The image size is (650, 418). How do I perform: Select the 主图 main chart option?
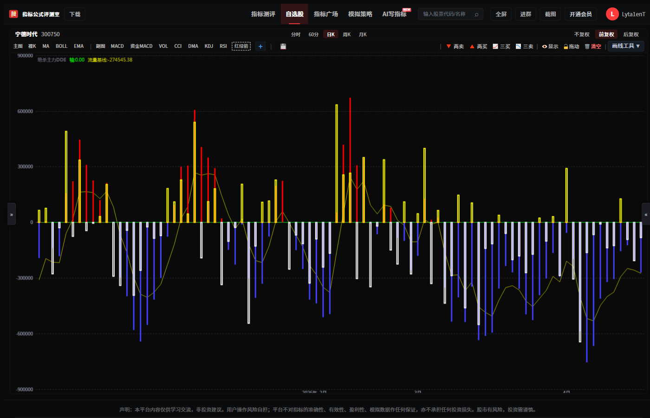pos(18,46)
